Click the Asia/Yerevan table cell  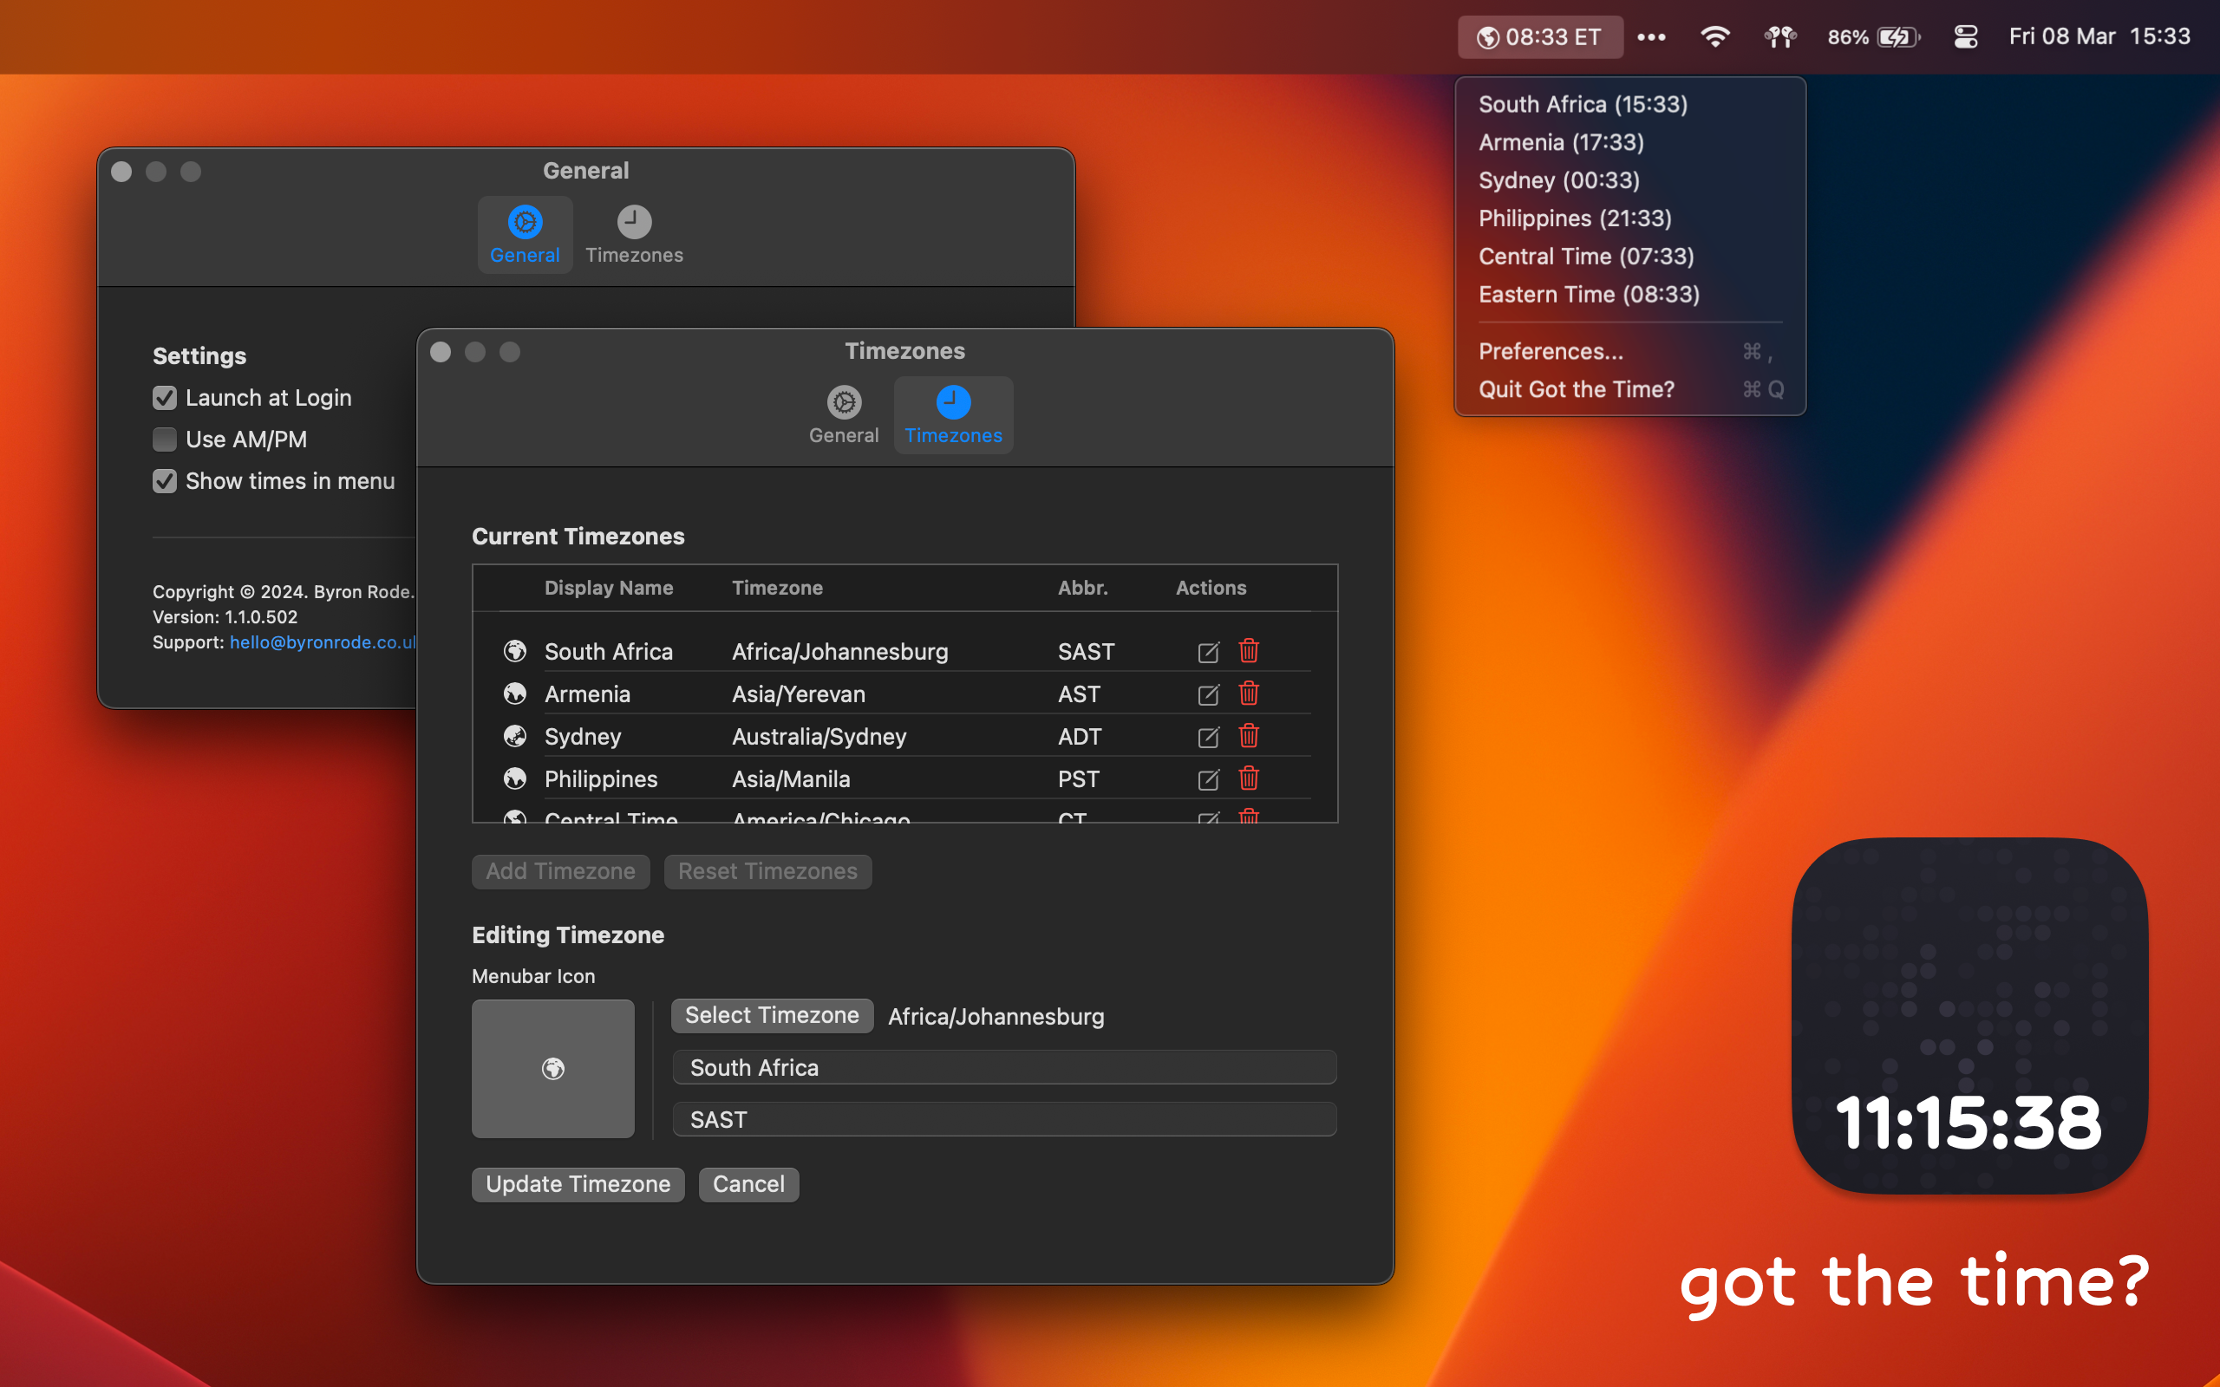pyautogui.click(x=798, y=694)
